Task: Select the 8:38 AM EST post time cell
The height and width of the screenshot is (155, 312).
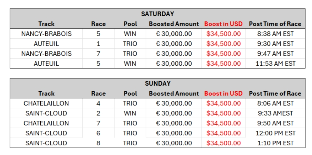Action: pyautogui.click(x=275, y=34)
